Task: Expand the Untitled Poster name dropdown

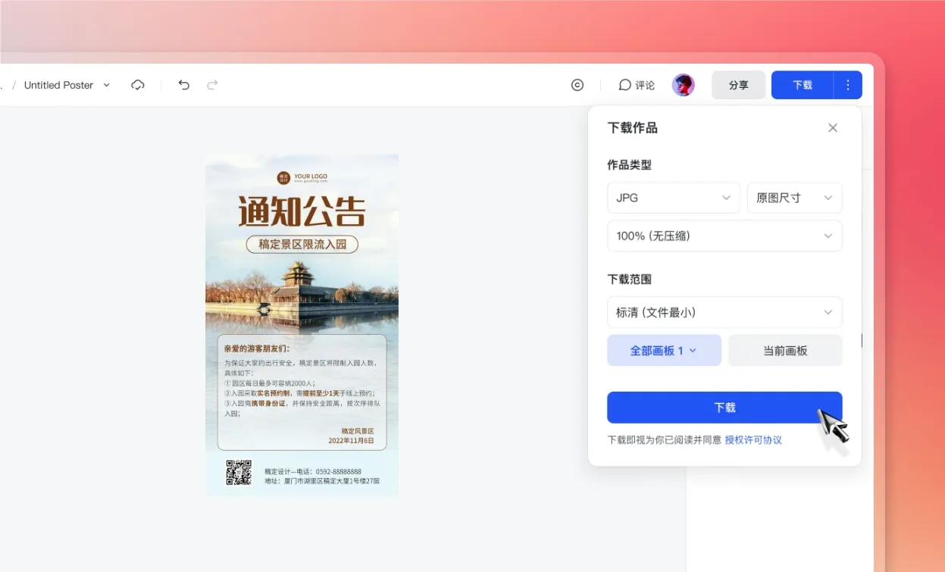Action: 107,85
